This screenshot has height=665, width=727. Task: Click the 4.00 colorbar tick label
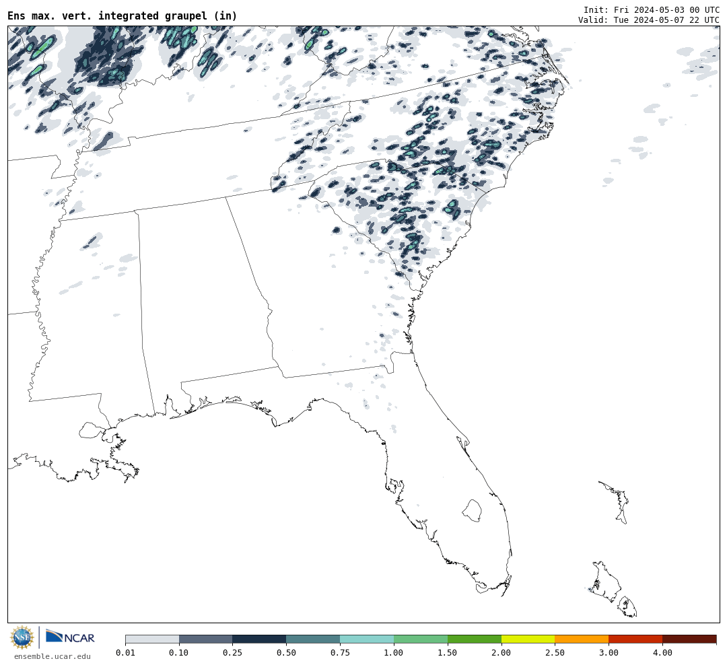pos(662,653)
